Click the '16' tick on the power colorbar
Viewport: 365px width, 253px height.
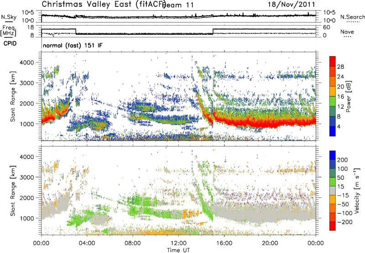click(x=340, y=97)
